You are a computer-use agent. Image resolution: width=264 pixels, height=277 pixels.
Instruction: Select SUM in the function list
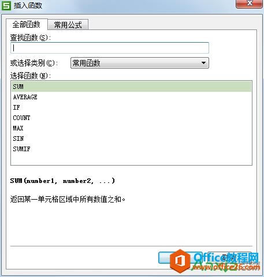[x=132, y=87]
